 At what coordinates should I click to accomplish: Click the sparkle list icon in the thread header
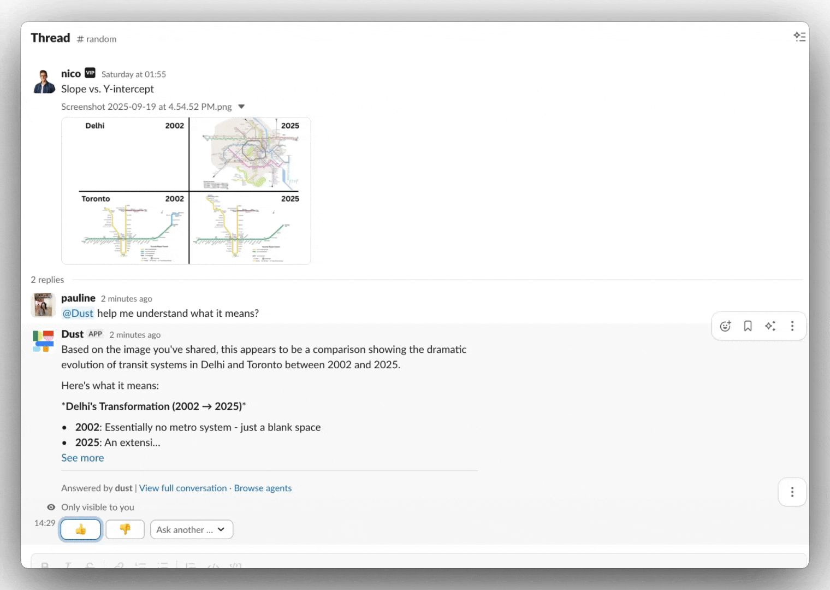[799, 37]
